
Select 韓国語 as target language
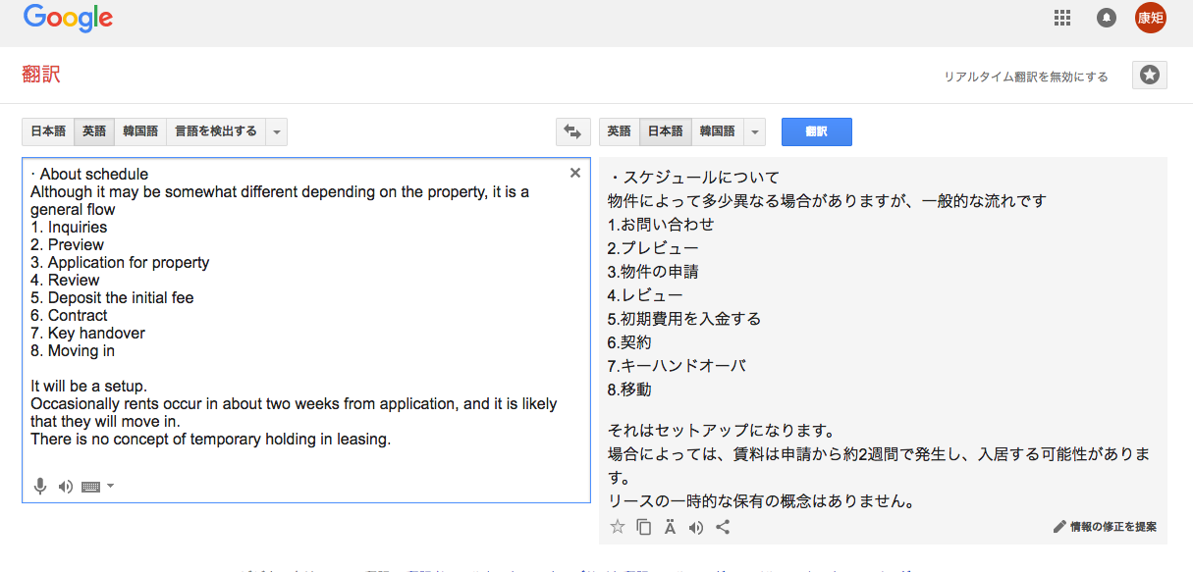coord(718,131)
